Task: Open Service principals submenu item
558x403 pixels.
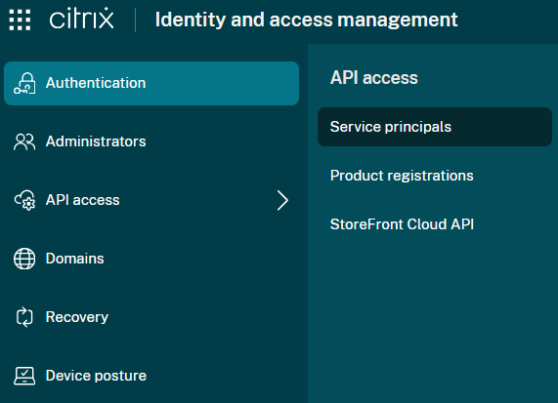Action: tap(435, 127)
